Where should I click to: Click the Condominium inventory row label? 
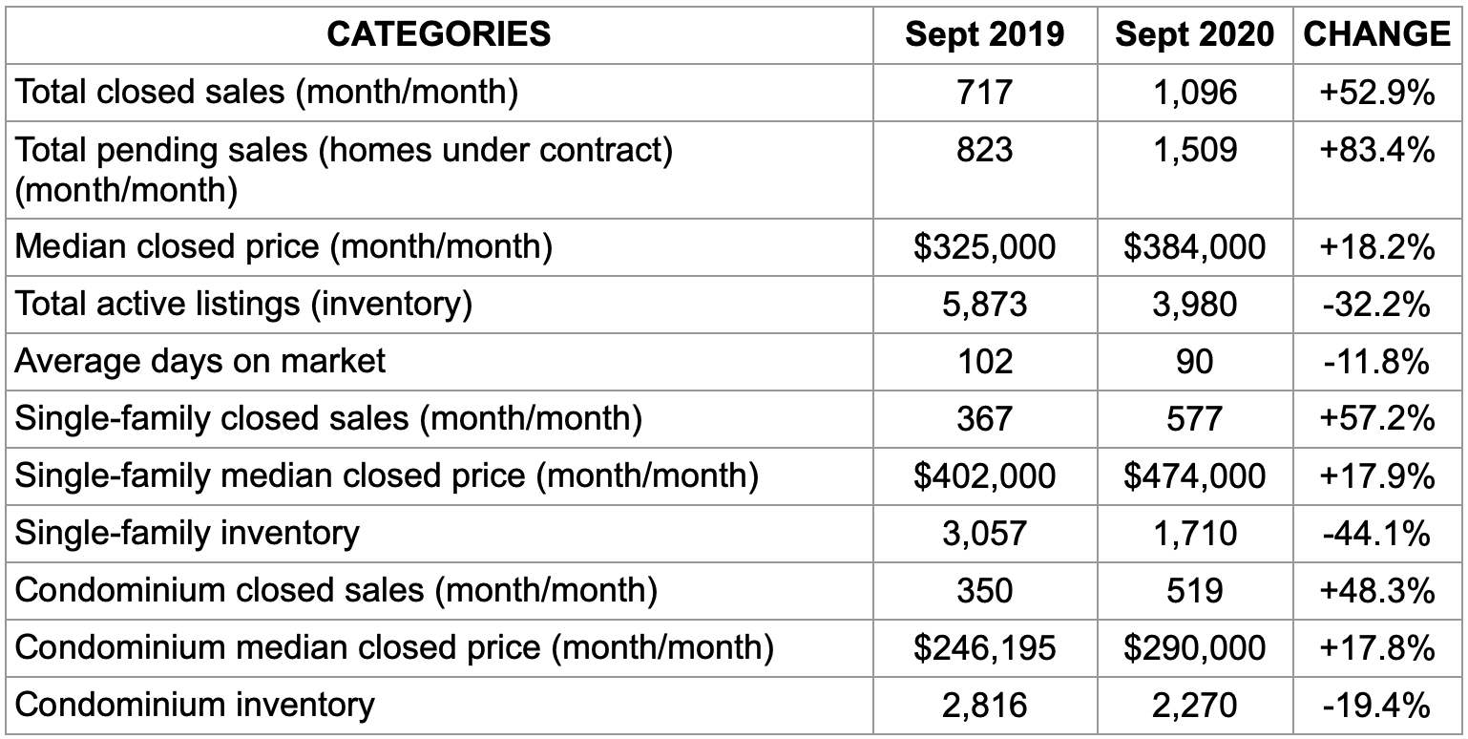195,705
